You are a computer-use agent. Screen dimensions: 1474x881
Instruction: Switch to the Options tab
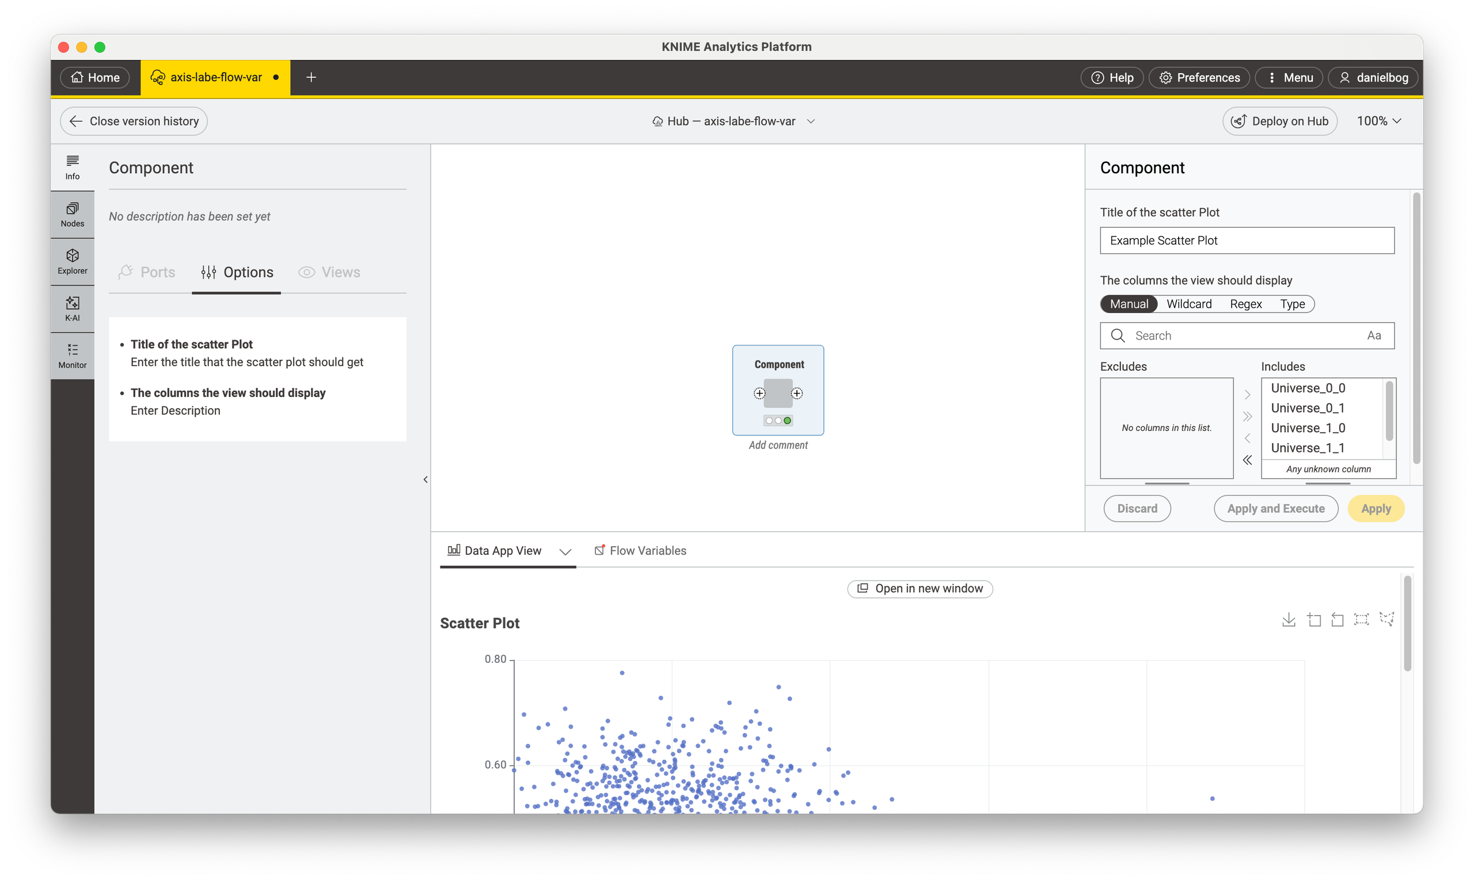tap(237, 272)
